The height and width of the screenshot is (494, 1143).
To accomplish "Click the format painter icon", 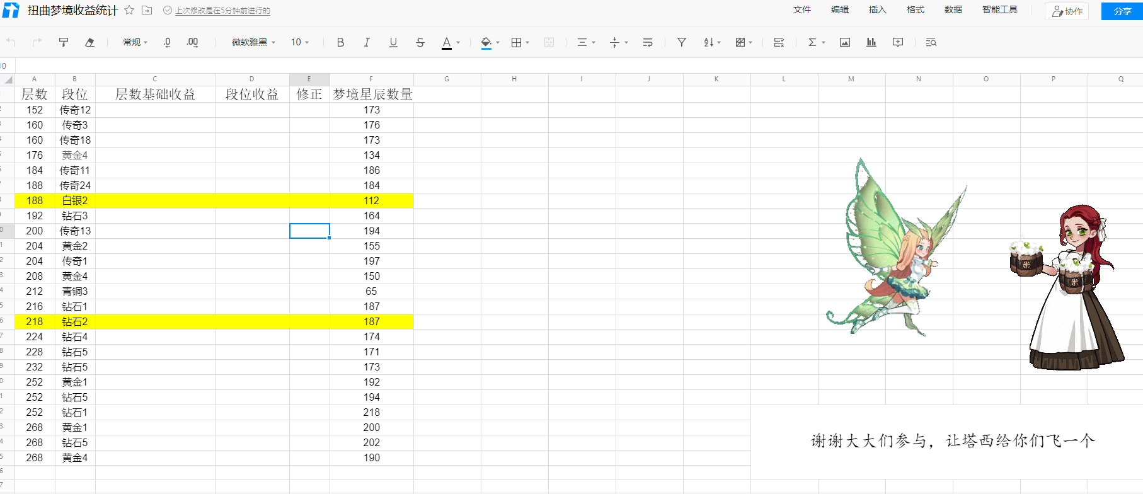I will pyautogui.click(x=64, y=42).
